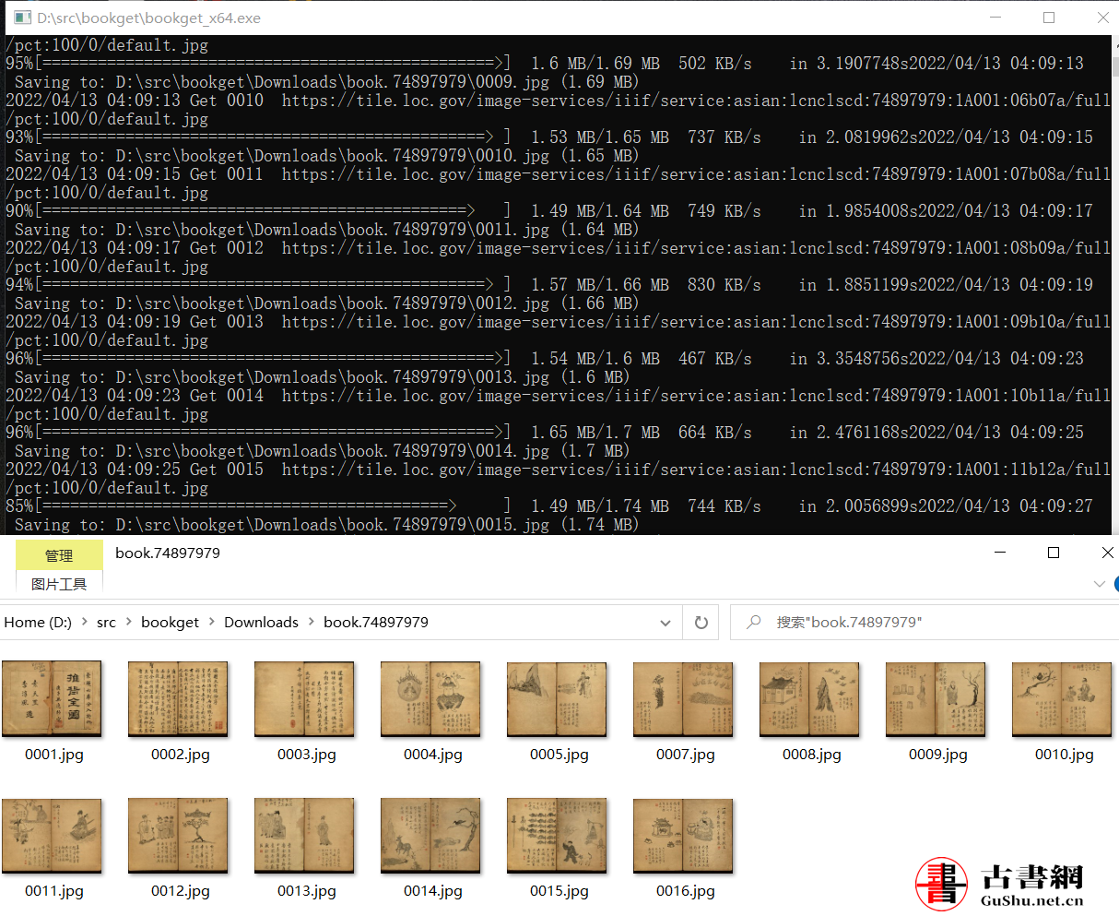Jump to the bookget folder breadcrumb
1119x916 pixels.
170,623
